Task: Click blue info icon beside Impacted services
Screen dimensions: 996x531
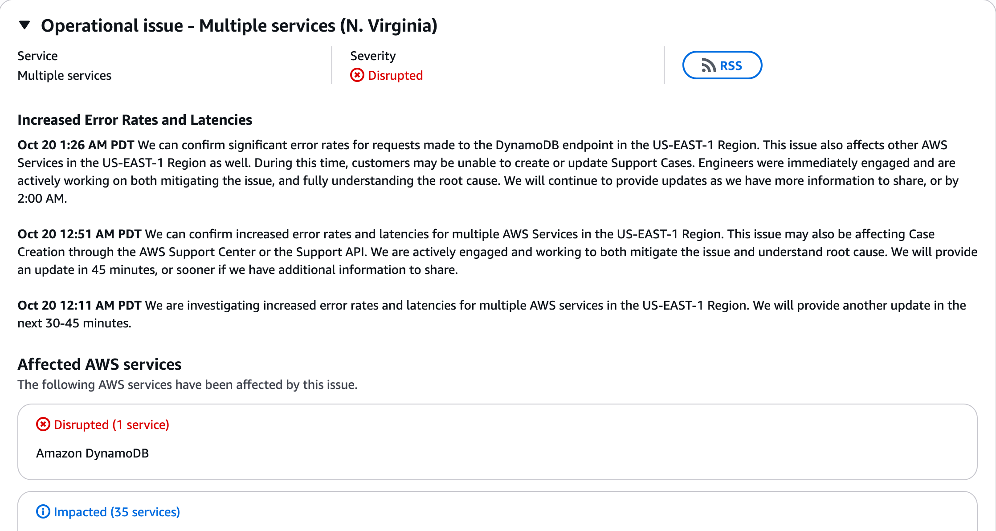Action: pos(43,512)
